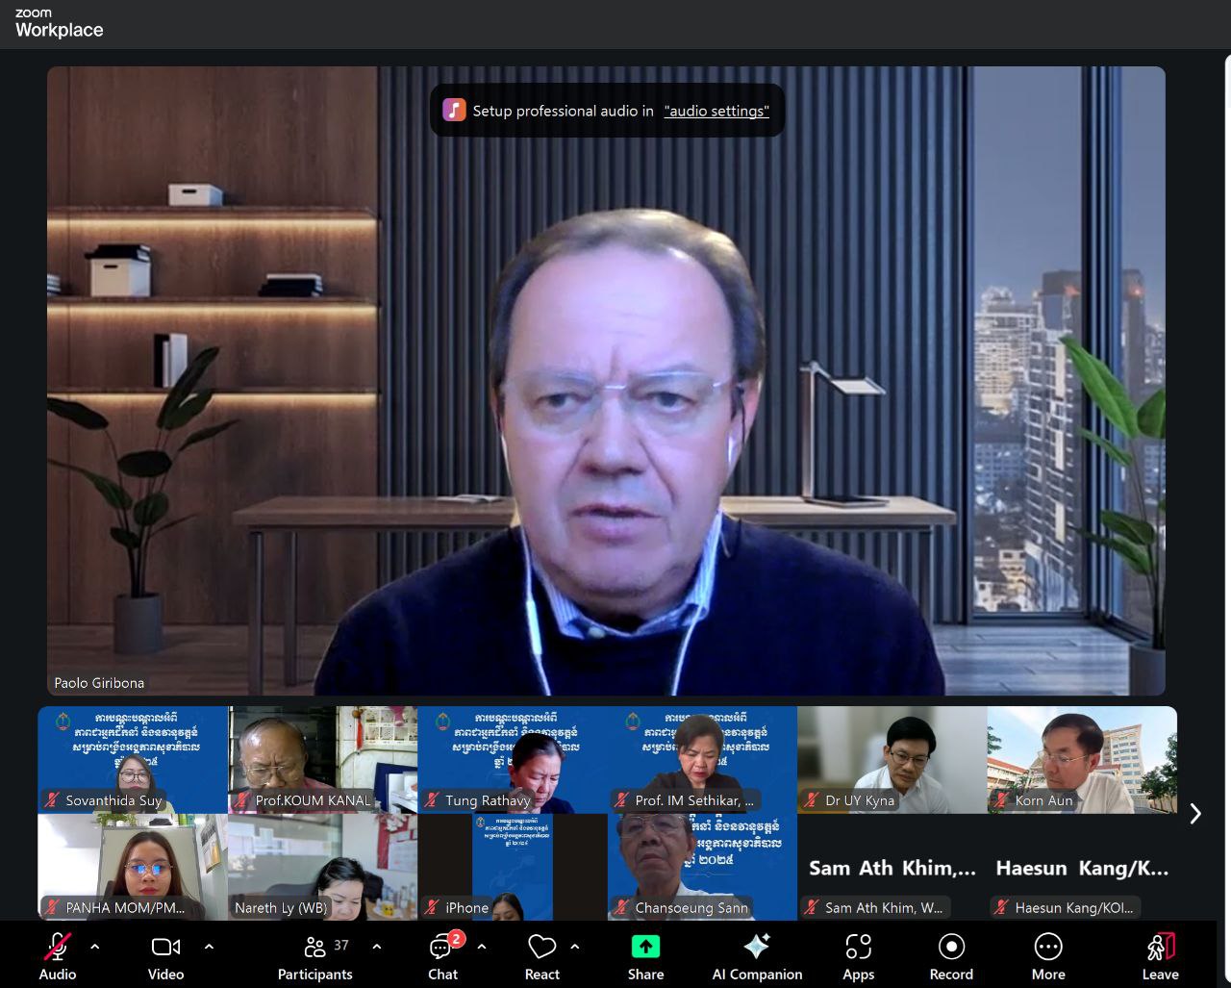
Task: Expand the participants options caret
Action: [377, 947]
